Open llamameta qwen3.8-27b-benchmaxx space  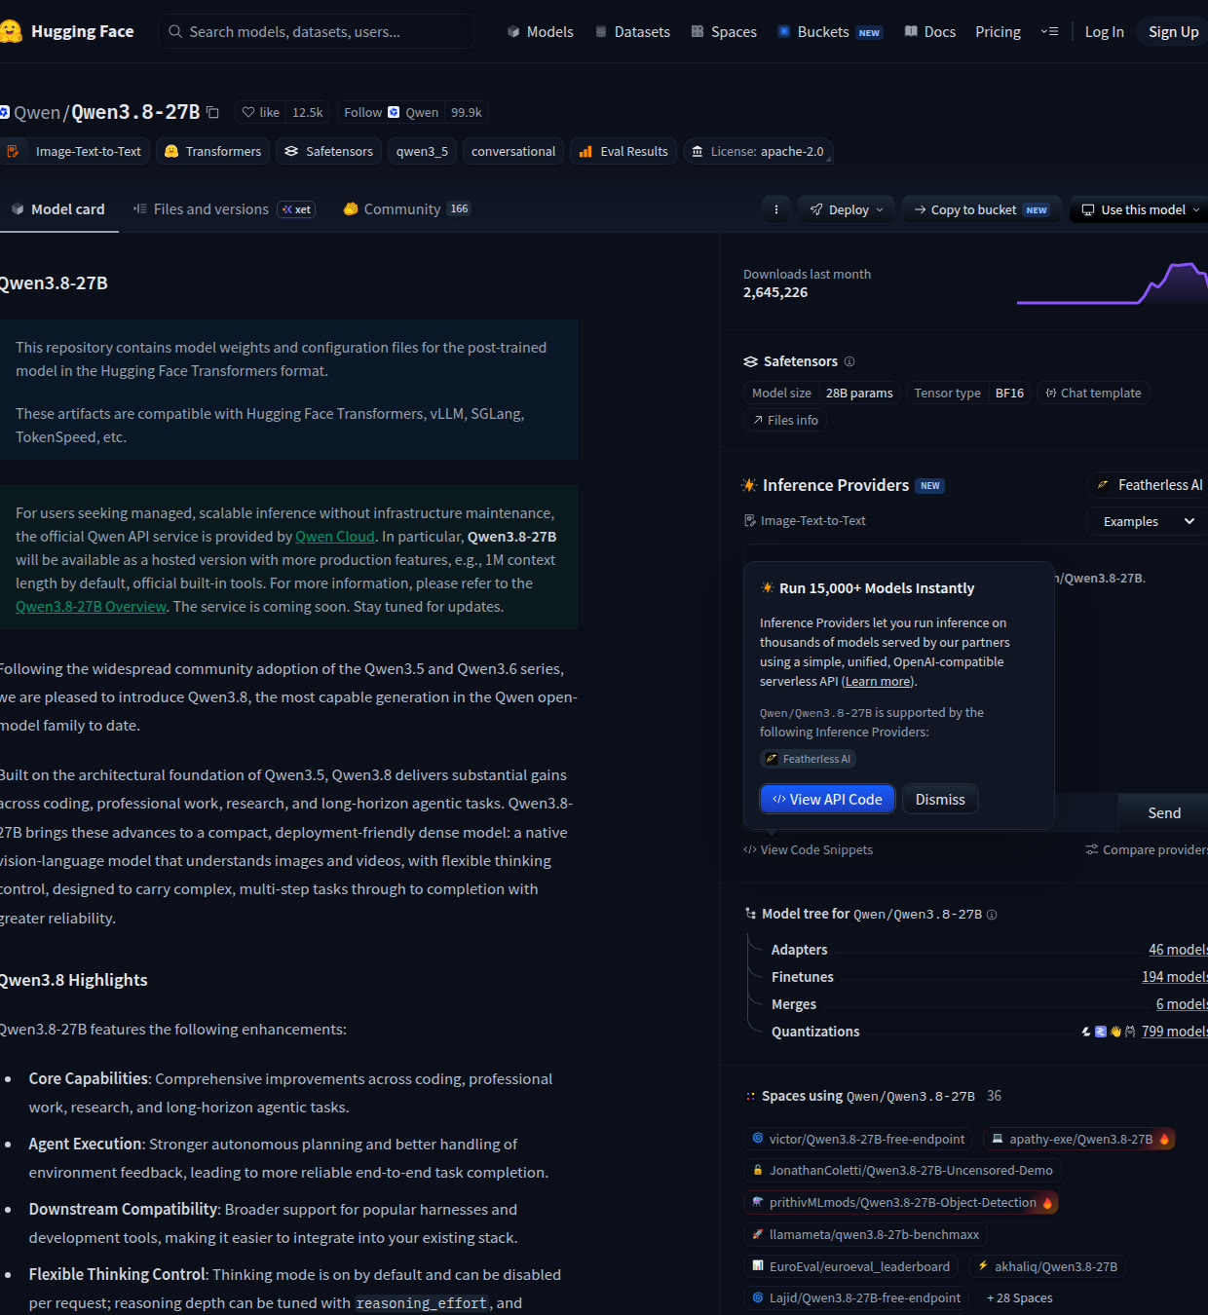866,1234
